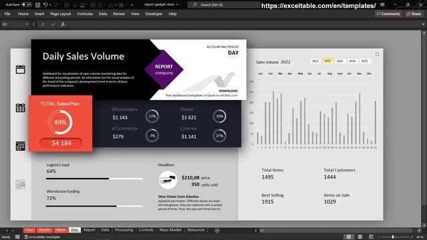Open the Formulas ribbon tab
Screen dimensions: 427x240
click(x=85, y=14)
